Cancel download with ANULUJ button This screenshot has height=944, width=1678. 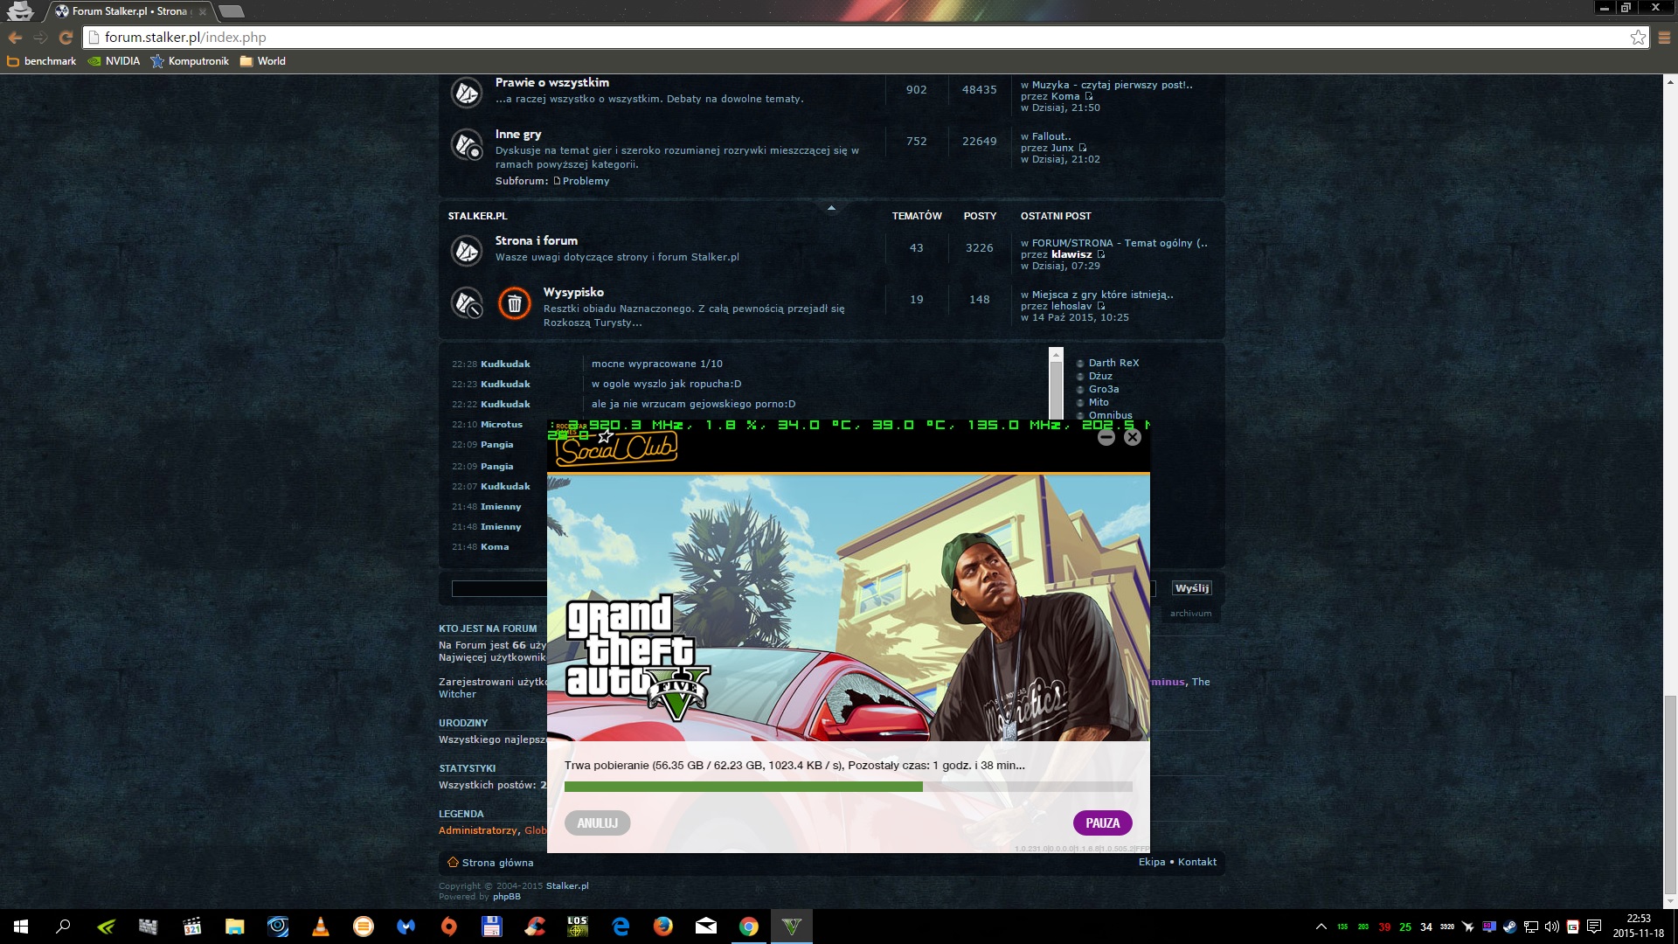coord(598,823)
